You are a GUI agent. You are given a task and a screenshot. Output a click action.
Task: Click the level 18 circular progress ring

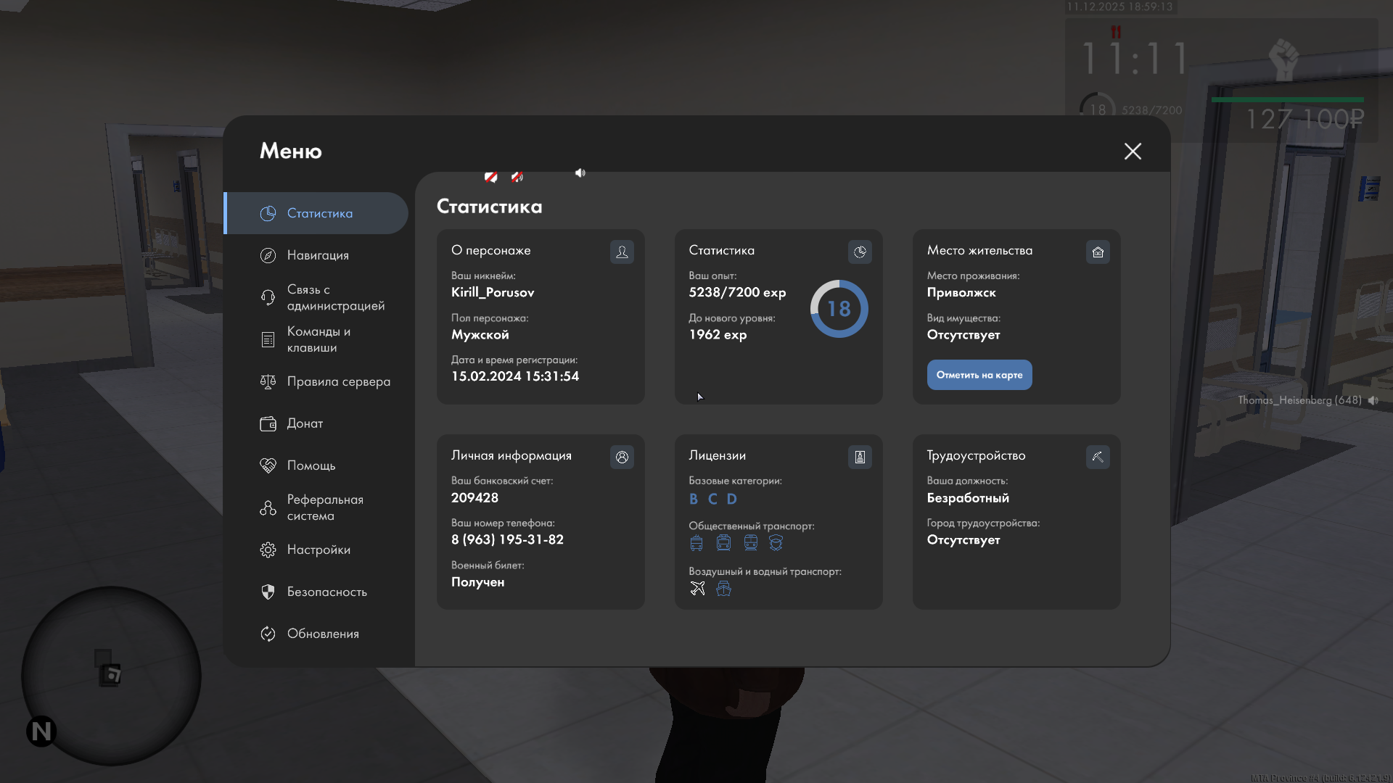click(839, 309)
